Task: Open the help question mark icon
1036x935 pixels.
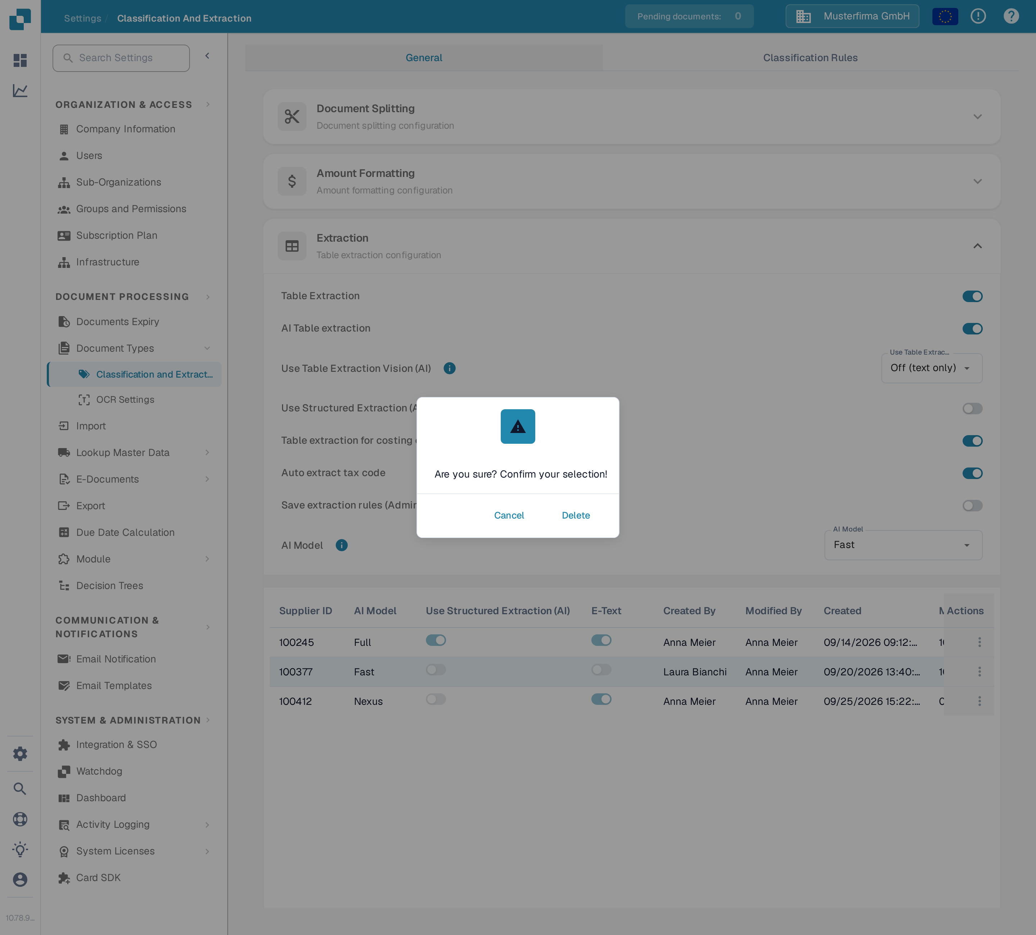Action: click(1011, 17)
